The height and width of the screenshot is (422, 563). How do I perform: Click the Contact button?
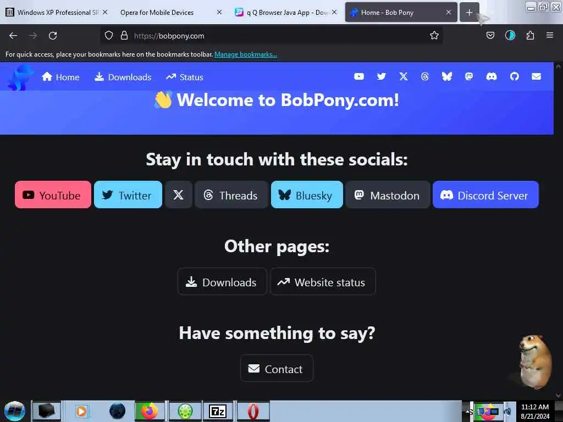277,369
